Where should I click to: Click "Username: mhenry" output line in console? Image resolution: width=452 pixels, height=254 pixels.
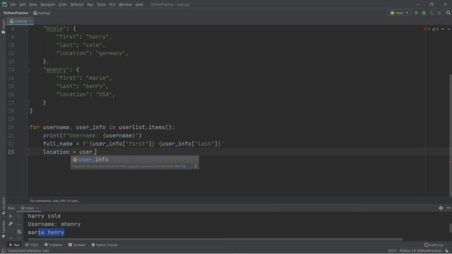point(54,224)
